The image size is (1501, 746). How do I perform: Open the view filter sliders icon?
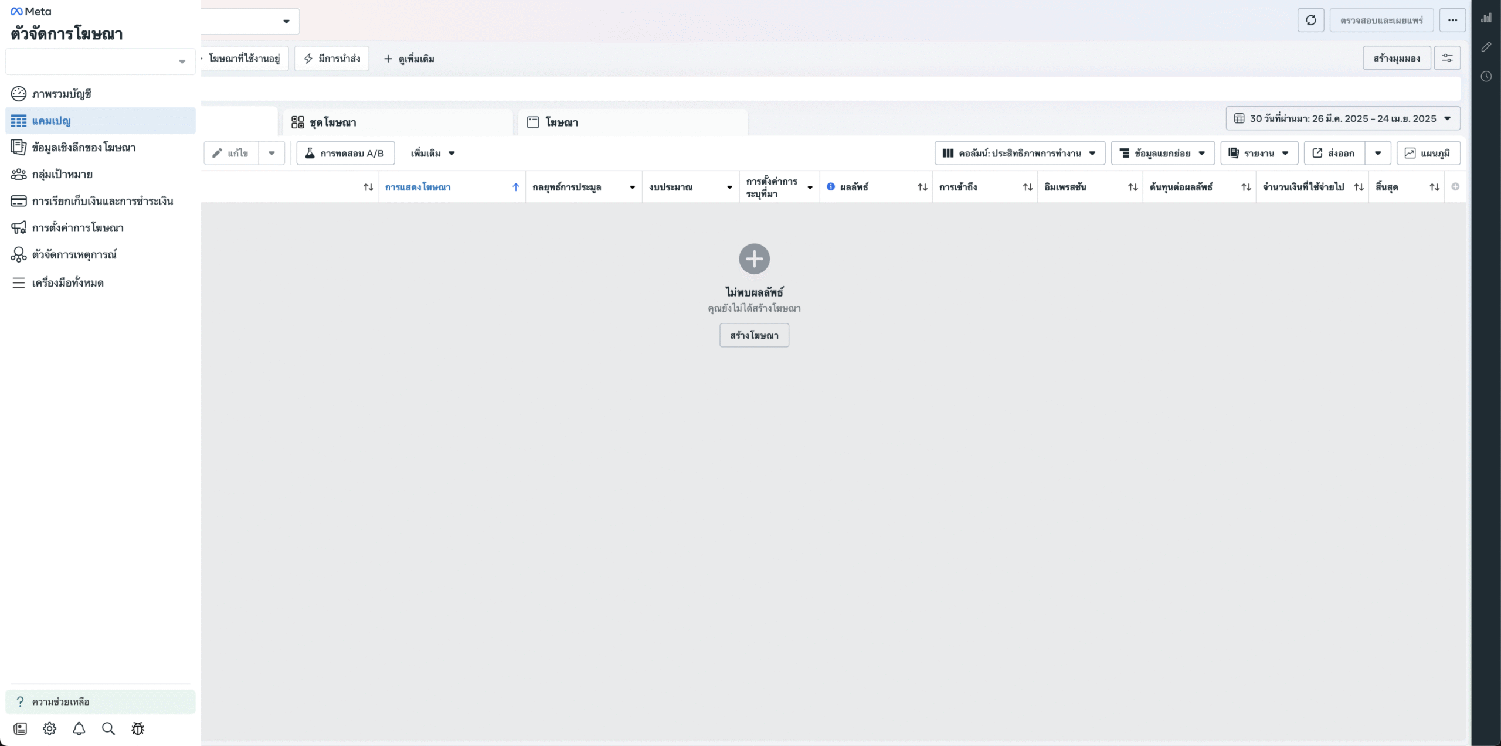click(x=1447, y=59)
